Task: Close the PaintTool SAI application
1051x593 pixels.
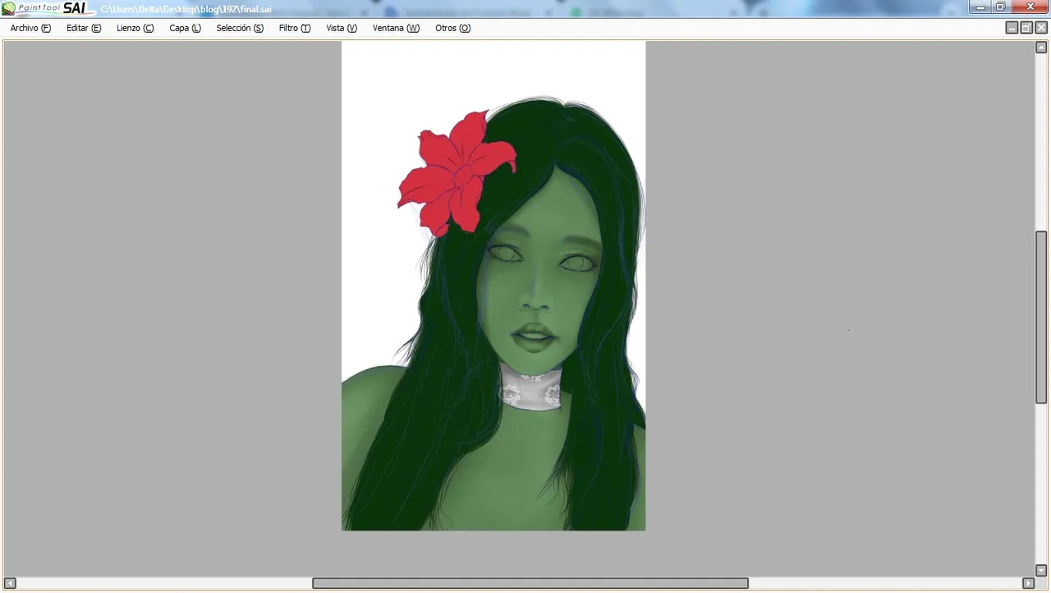Action: click(x=1030, y=7)
